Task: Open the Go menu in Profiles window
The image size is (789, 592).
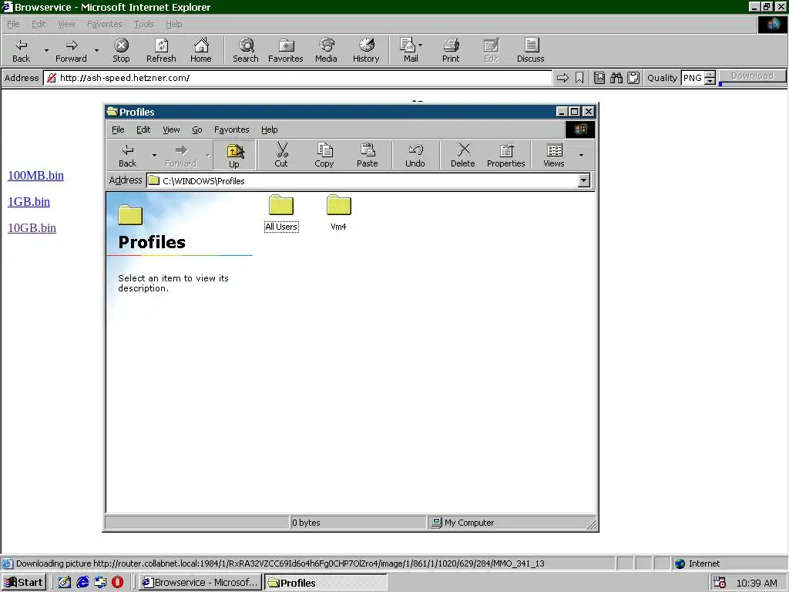Action: pyautogui.click(x=196, y=129)
